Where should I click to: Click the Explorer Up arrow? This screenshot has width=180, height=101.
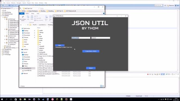(x=28, y=25)
